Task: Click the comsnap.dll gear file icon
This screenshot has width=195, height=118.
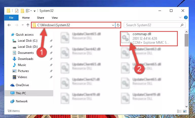Action: click(x=125, y=38)
